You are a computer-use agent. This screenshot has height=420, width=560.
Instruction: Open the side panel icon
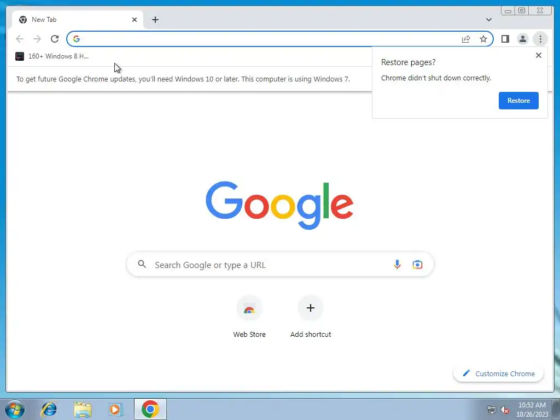[x=505, y=39]
